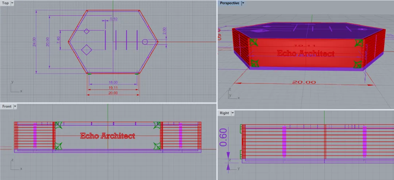Viewport: 394px width, 180px height.
Task: Select the 2.00 dimension text in Top view
Action: [x=164, y=31]
